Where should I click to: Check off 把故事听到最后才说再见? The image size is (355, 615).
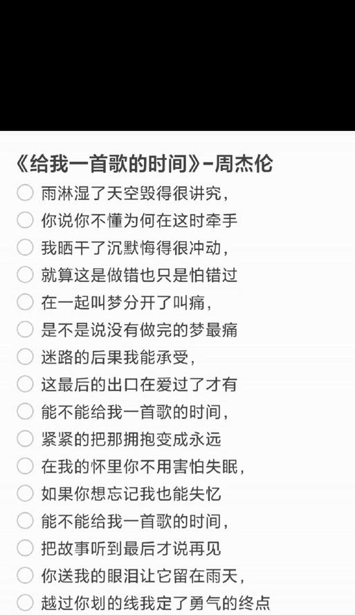pyautogui.click(x=25, y=548)
